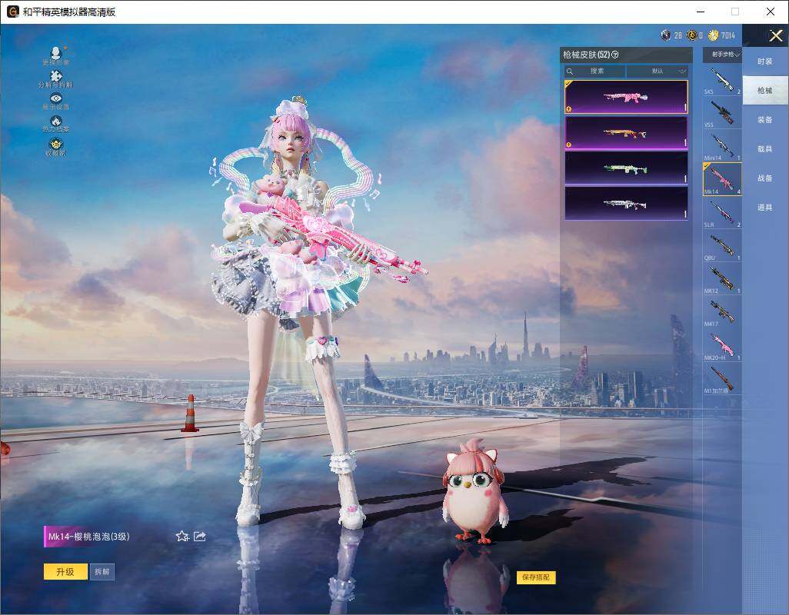Click the Mk14-樱桃泡泡(3级) weapon name label

88,537
